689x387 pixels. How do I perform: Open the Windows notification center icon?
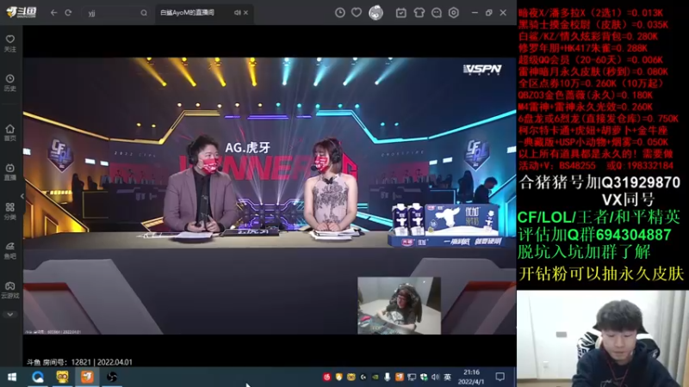pos(500,377)
